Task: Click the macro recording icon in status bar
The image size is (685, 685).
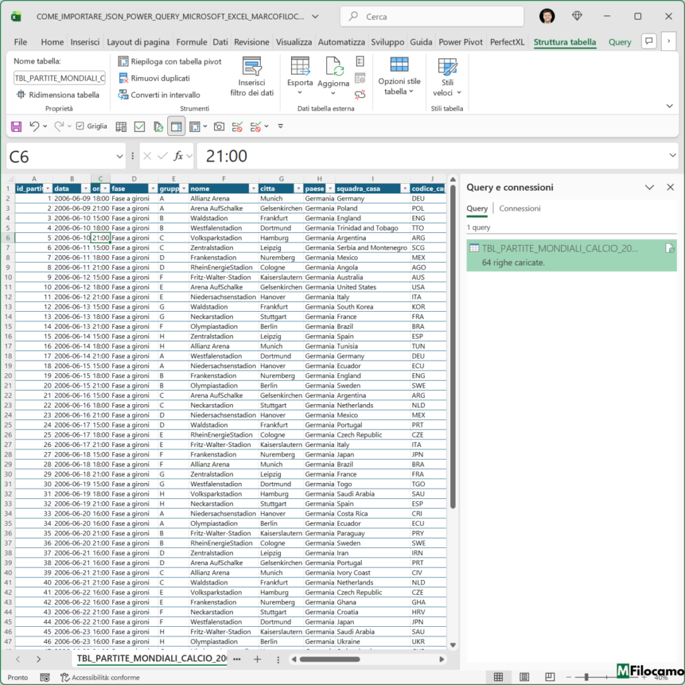Action: pos(45,677)
